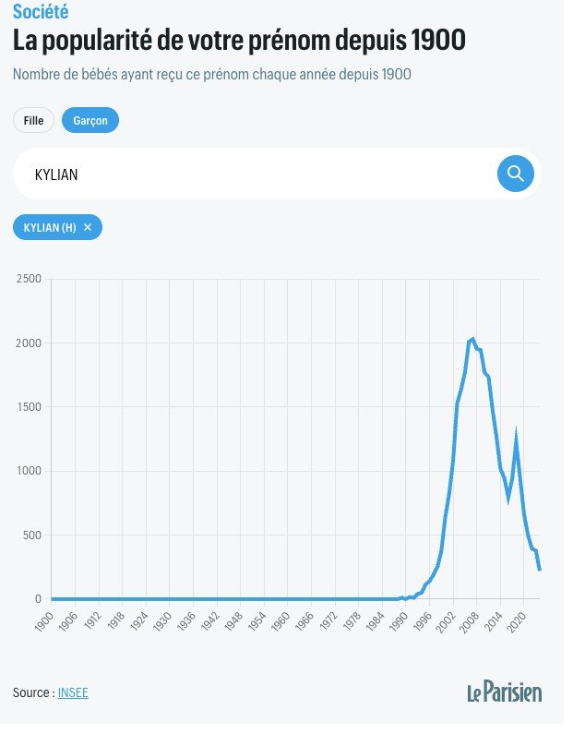The height and width of the screenshot is (734, 573).
Task: Click the 0 value on the y-axis
Action: (x=39, y=608)
